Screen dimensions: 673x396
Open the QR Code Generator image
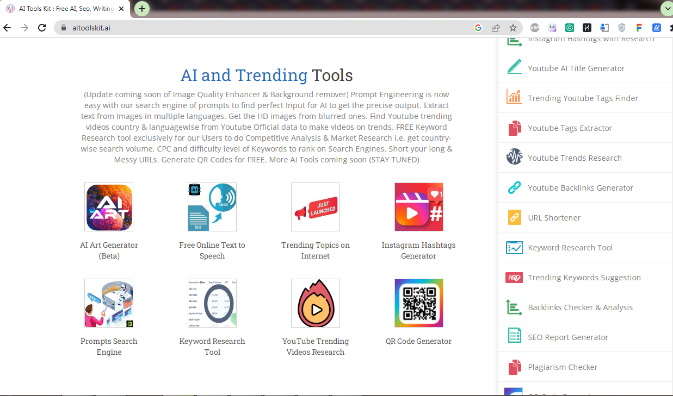(419, 303)
